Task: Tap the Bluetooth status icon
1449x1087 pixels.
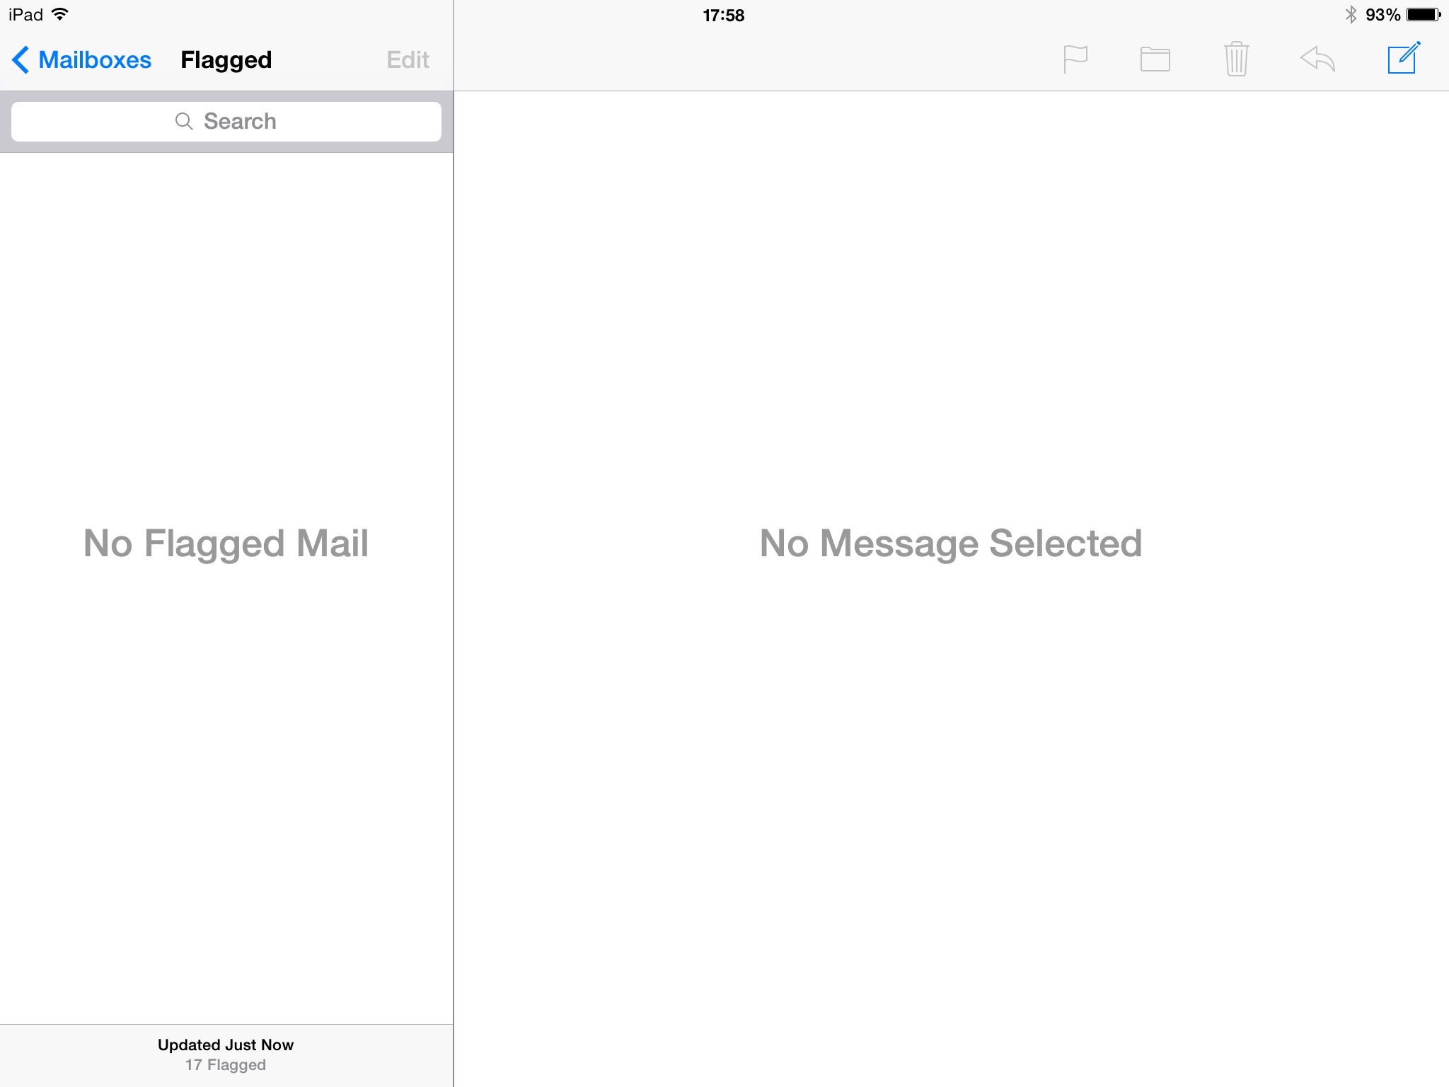Action: pos(1351,14)
